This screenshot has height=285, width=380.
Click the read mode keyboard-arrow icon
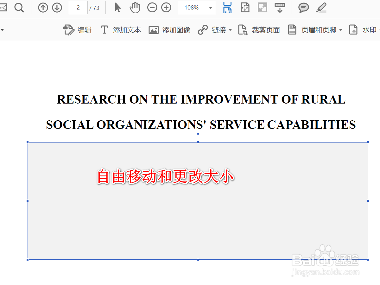point(280,8)
